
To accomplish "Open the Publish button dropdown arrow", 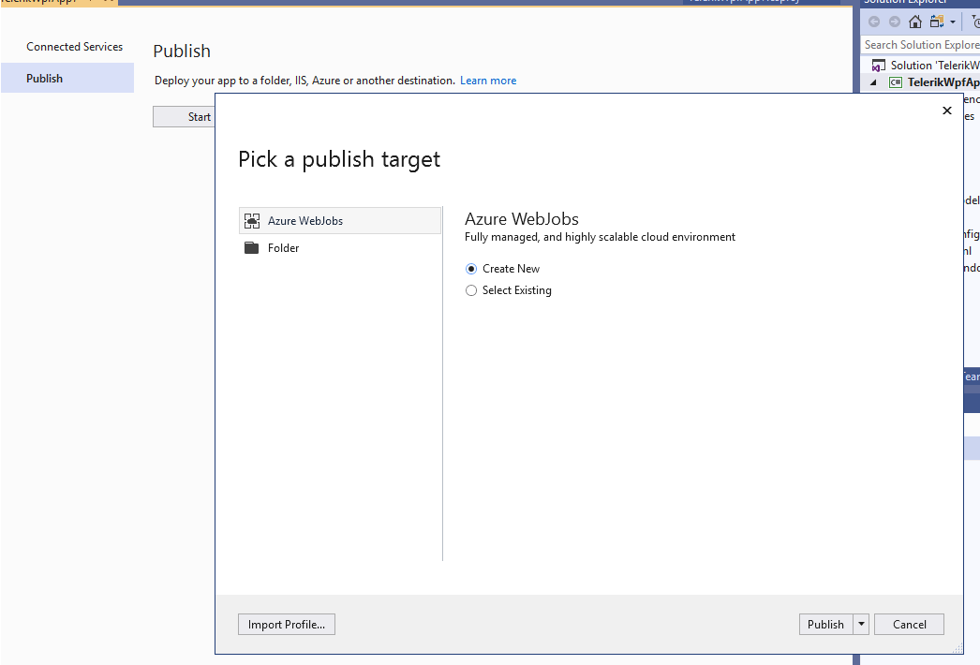I will (861, 625).
